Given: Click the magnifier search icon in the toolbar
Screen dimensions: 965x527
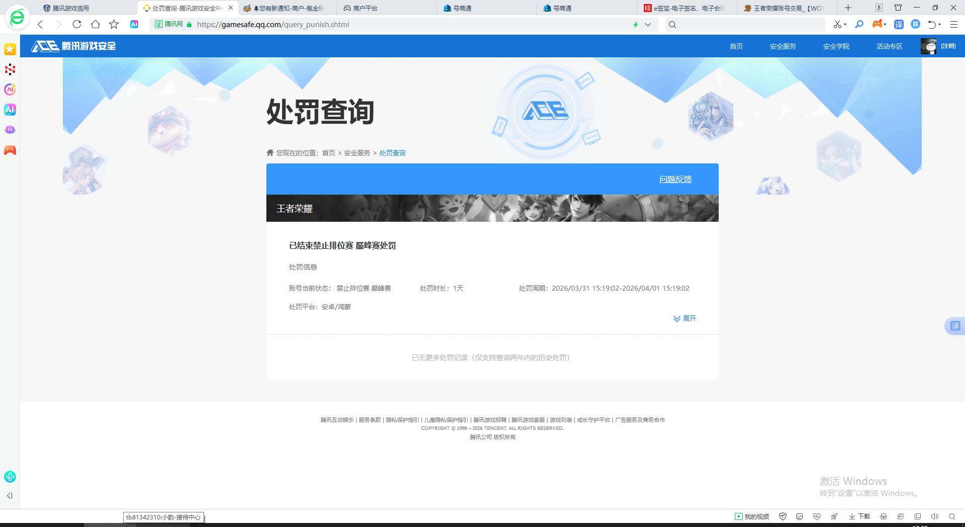Looking at the screenshot, I should point(859,24).
